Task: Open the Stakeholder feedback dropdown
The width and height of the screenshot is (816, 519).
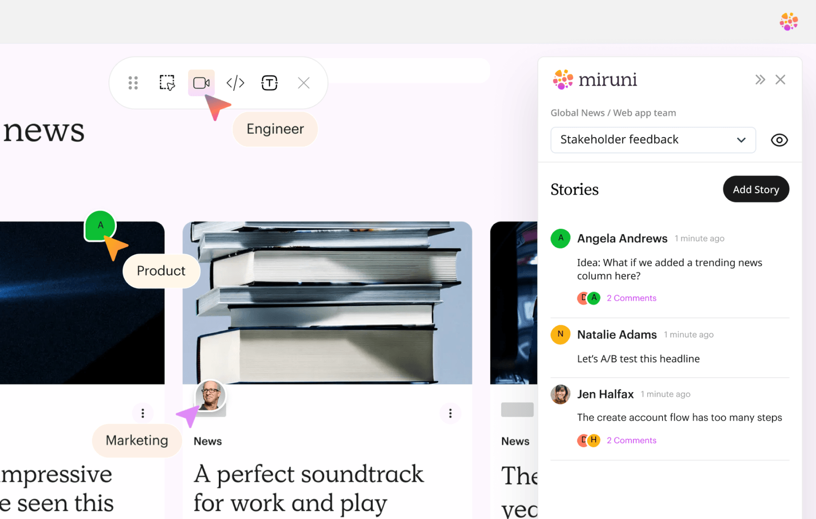Action: pyautogui.click(x=653, y=140)
